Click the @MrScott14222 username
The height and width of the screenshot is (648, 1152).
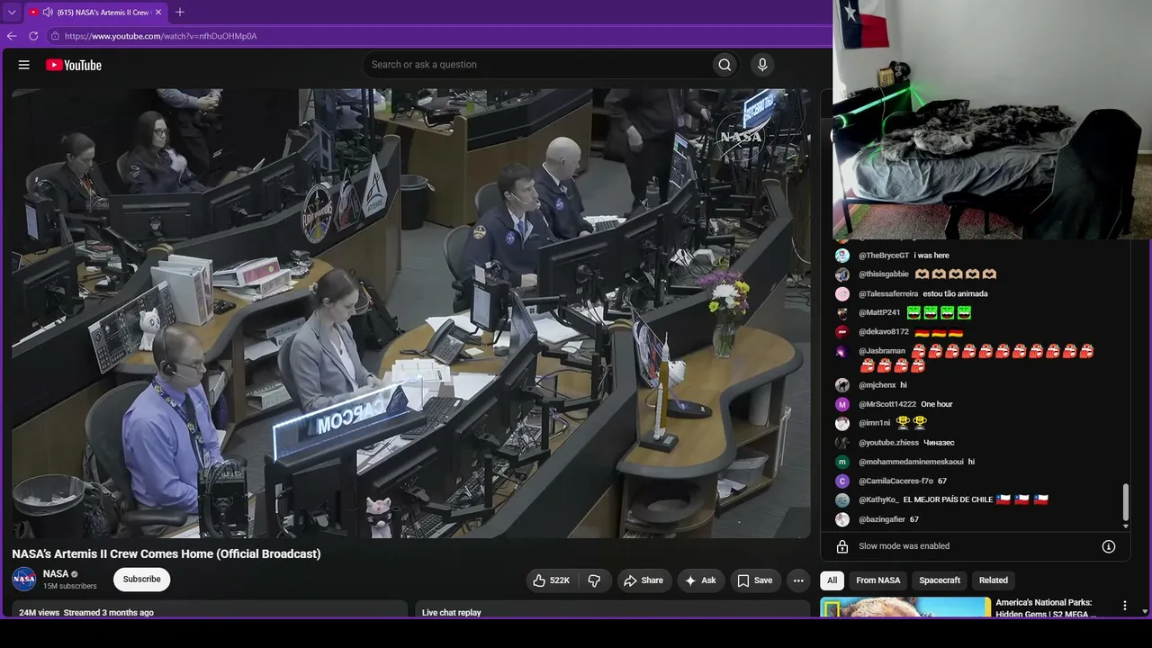[887, 404]
